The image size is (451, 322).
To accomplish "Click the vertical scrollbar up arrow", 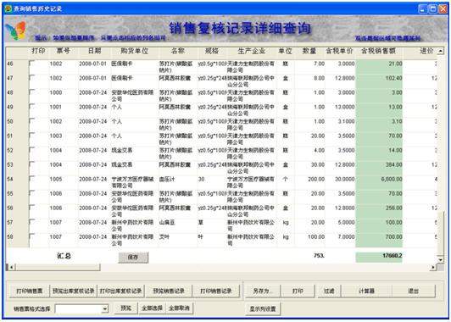I will click(440, 51).
